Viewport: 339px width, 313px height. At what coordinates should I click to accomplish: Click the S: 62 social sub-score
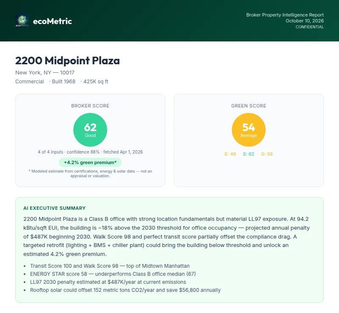(x=248, y=154)
